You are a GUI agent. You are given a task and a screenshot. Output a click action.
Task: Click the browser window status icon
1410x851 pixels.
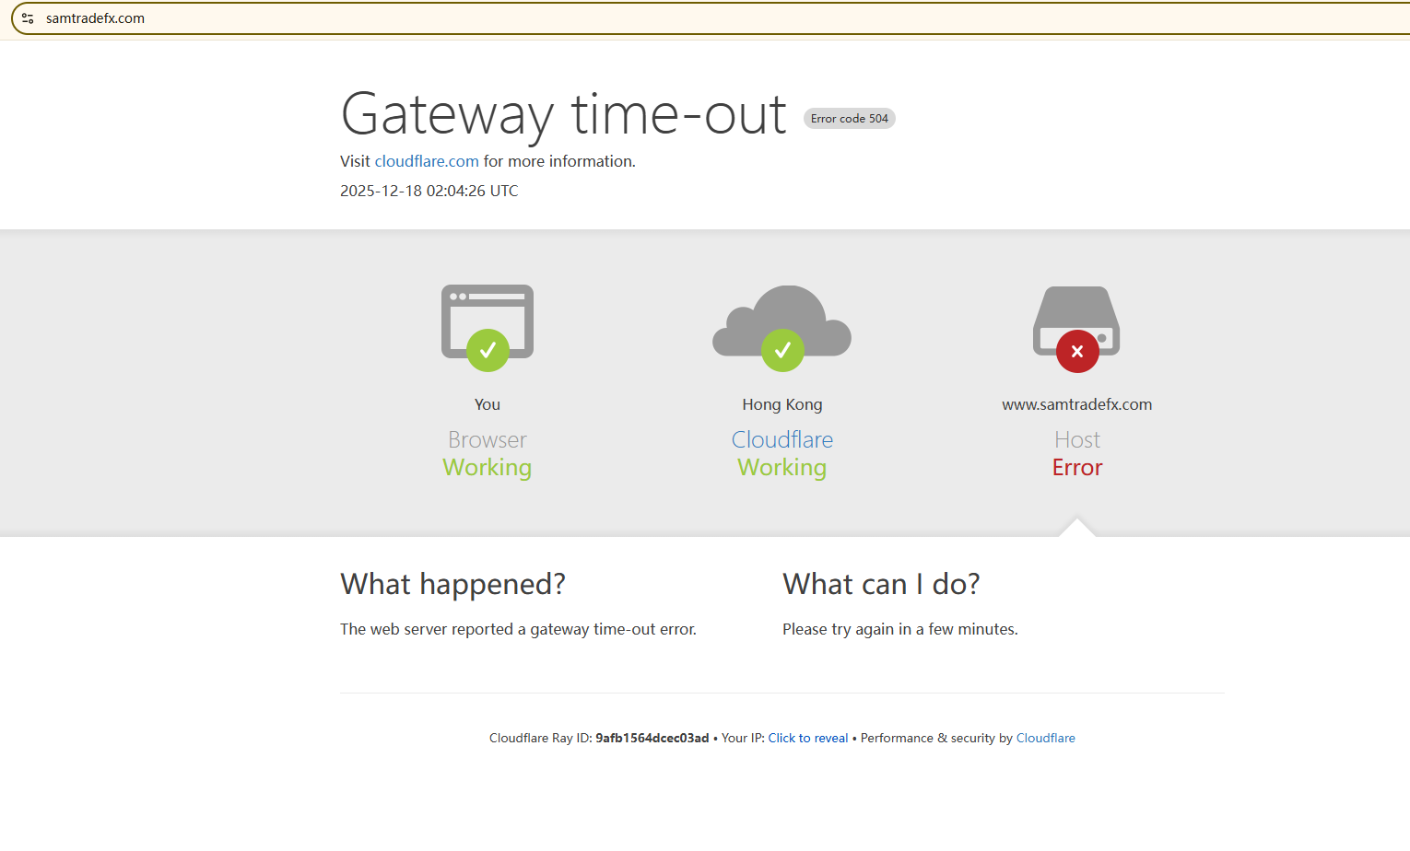click(488, 328)
